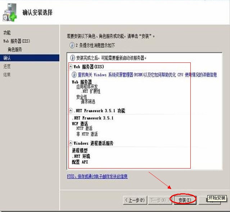This screenshot has height=212, width=230.
Task: Click the 请求筛选 list entry
Action: [88, 102]
